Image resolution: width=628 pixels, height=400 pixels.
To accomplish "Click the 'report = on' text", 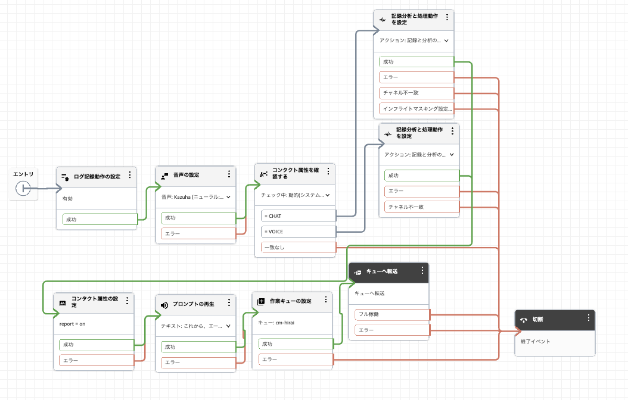I will click(72, 324).
